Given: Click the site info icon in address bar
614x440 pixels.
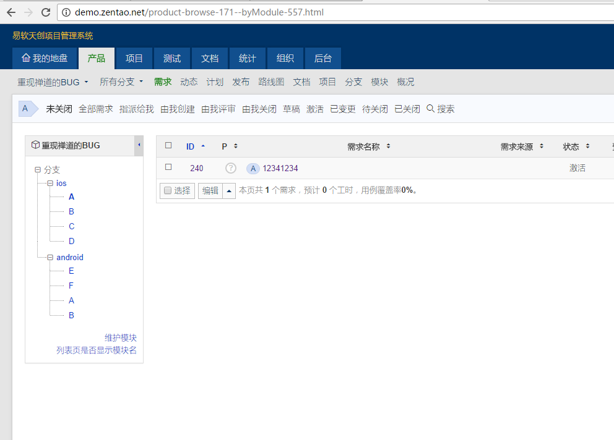Looking at the screenshot, I should coord(66,12).
